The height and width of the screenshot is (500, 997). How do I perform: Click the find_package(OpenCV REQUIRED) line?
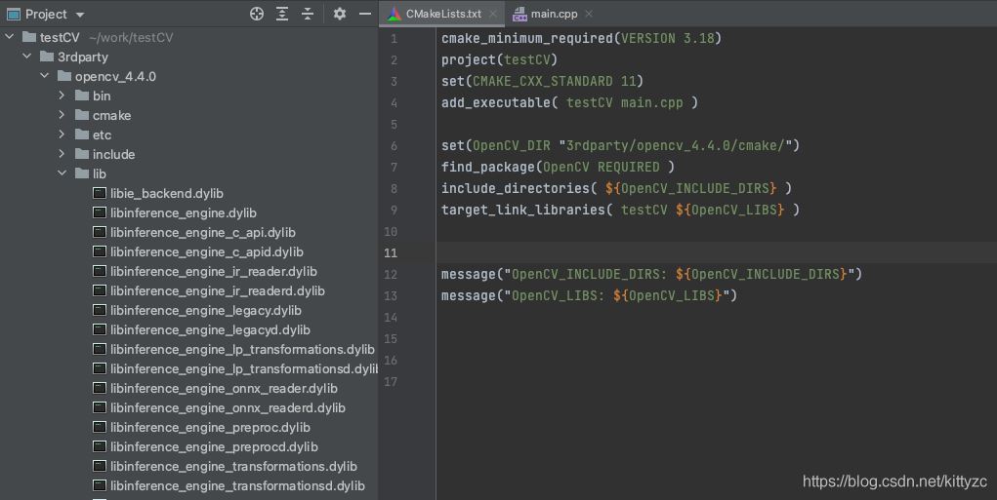[x=558, y=167]
